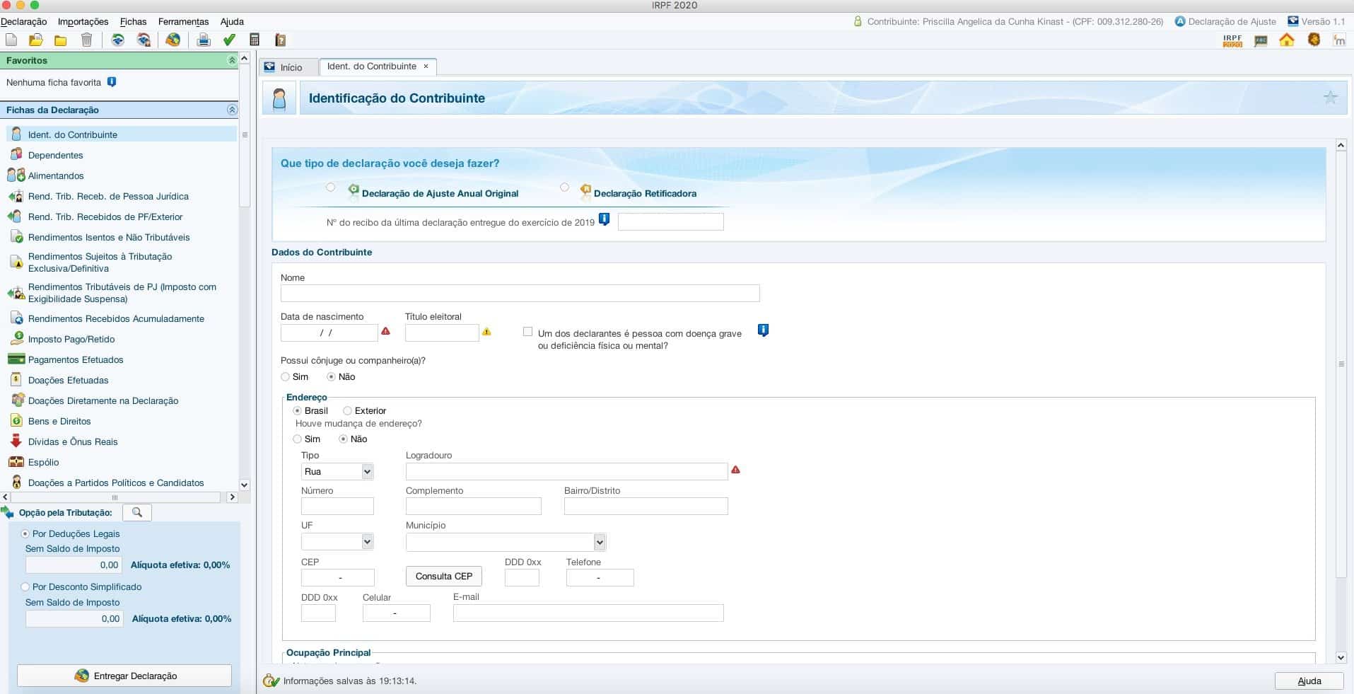The height and width of the screenshot is (694, 1354).
Task: Click the green checkmark verify icon
Action: tap(229, 40)
